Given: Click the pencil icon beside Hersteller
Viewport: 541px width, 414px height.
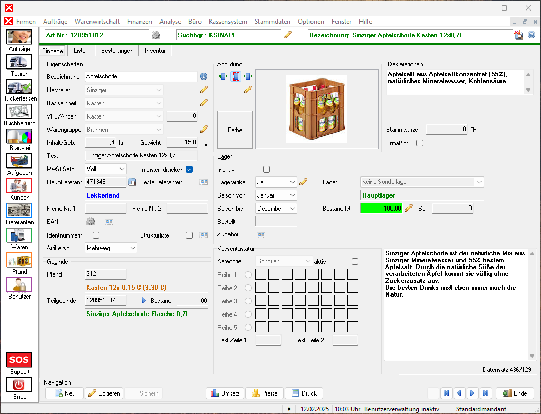Looking at the screenshot, I should 204,90.
